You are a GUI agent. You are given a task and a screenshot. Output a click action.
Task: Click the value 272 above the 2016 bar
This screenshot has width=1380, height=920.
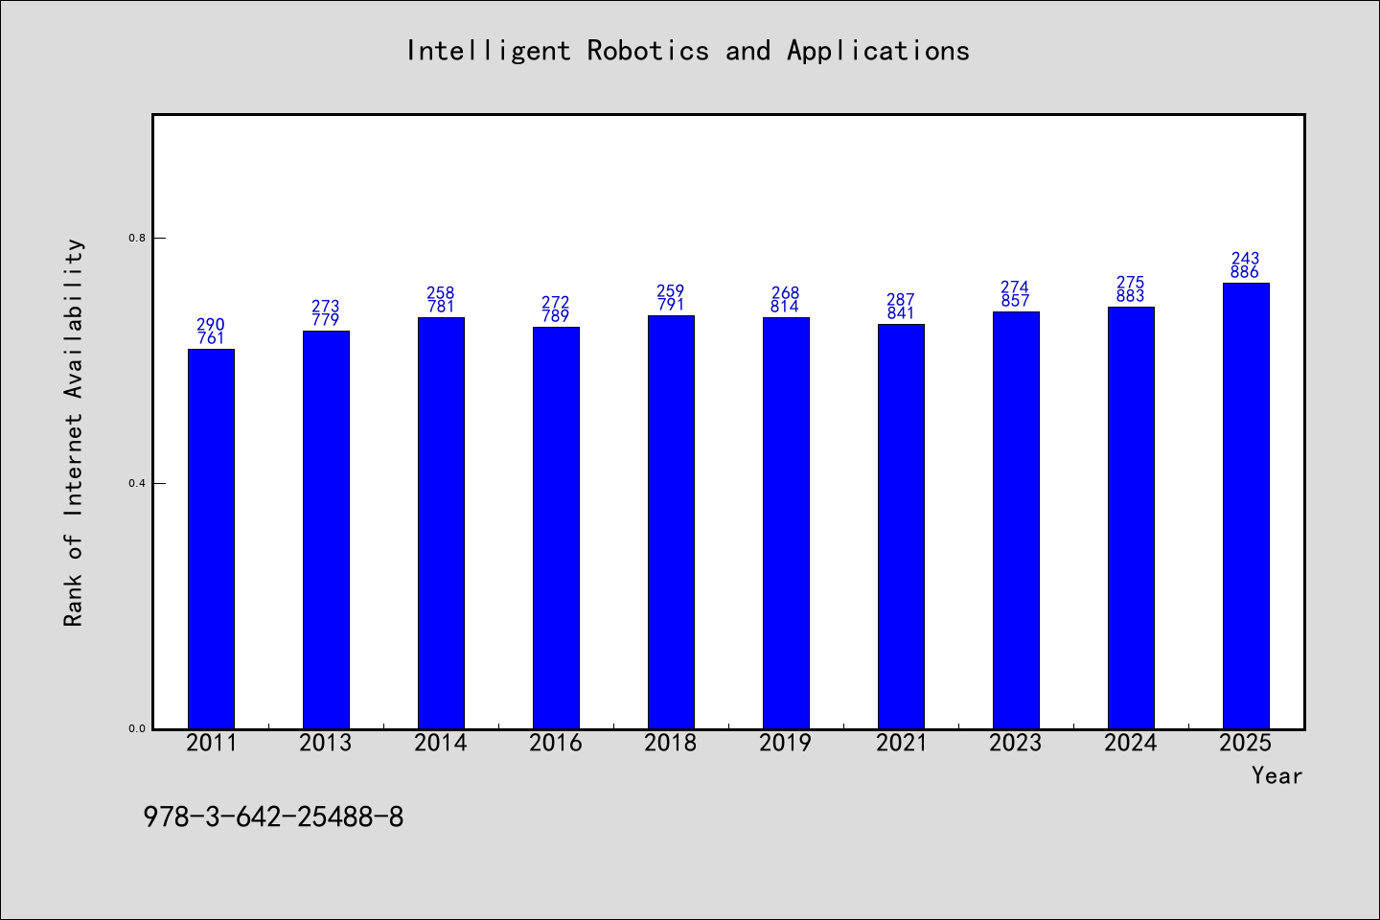556,303
